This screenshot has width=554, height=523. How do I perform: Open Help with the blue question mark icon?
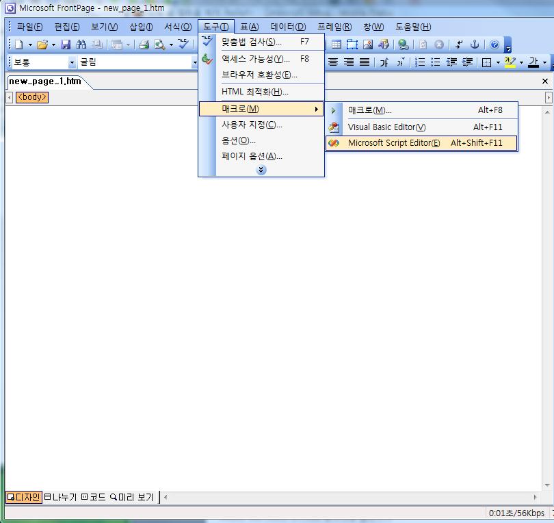click(x=494, y=44)
